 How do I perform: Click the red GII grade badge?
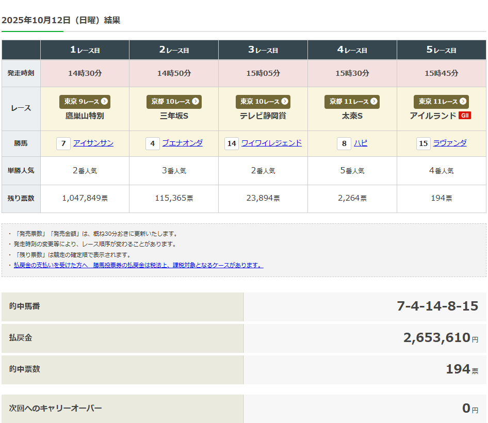tap(465, 116)
